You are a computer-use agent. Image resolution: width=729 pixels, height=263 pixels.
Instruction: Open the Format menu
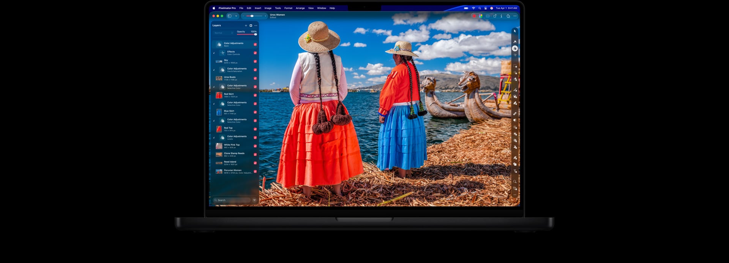288,8
